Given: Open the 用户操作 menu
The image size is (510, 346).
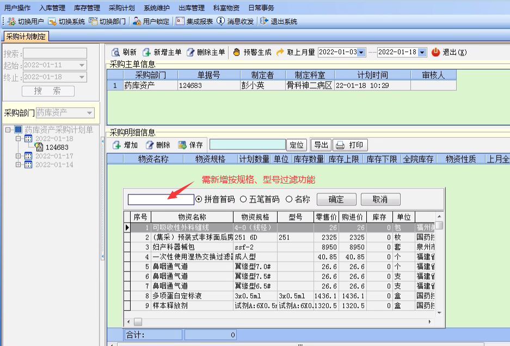Looking at the screenshot, I should (17, 8).
